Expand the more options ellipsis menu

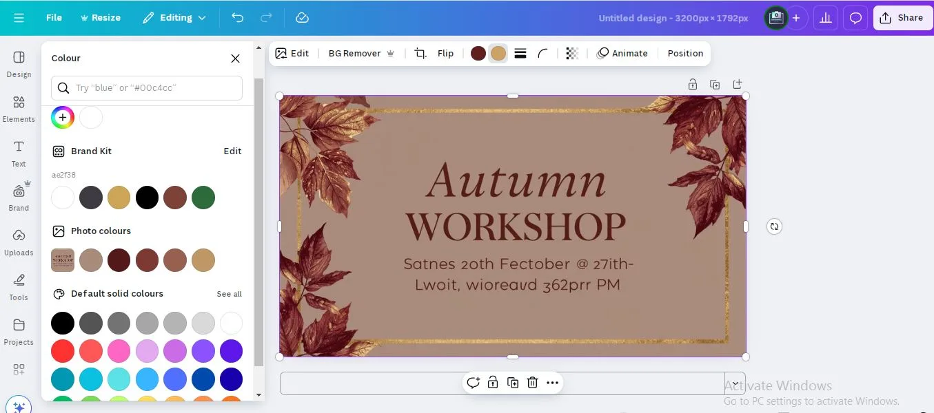(552, 383)
